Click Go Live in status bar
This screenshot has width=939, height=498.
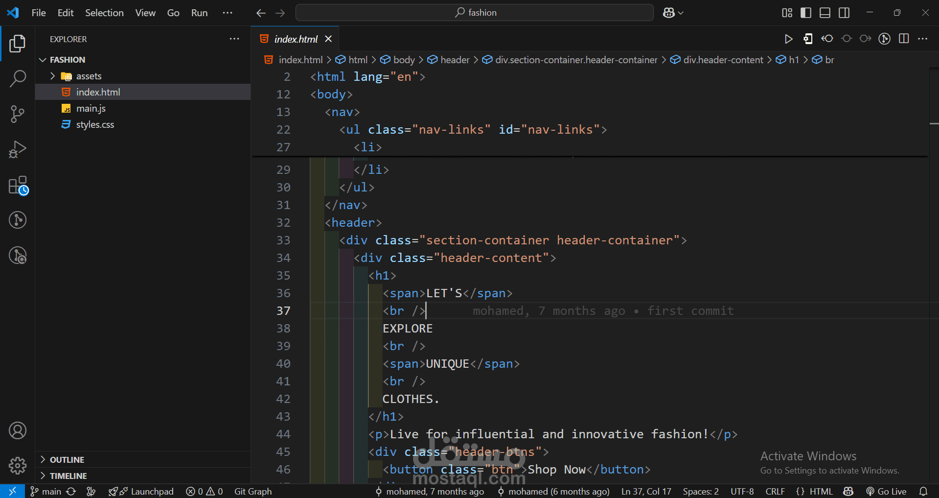pos(886,491)
